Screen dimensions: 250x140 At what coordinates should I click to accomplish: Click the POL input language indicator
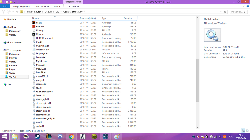coord(231,137)
